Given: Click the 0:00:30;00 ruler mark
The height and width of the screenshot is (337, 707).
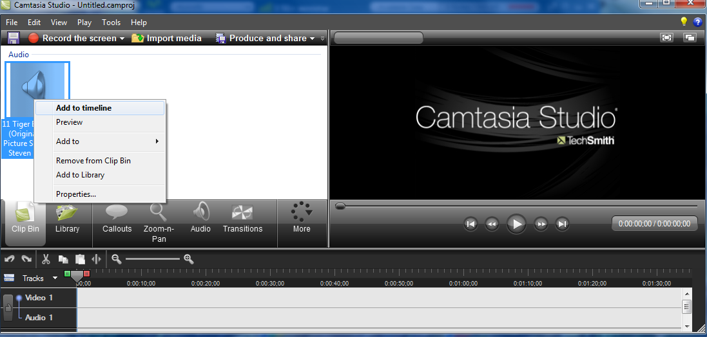Looking at the screenshot, I should tap(269, 284).
